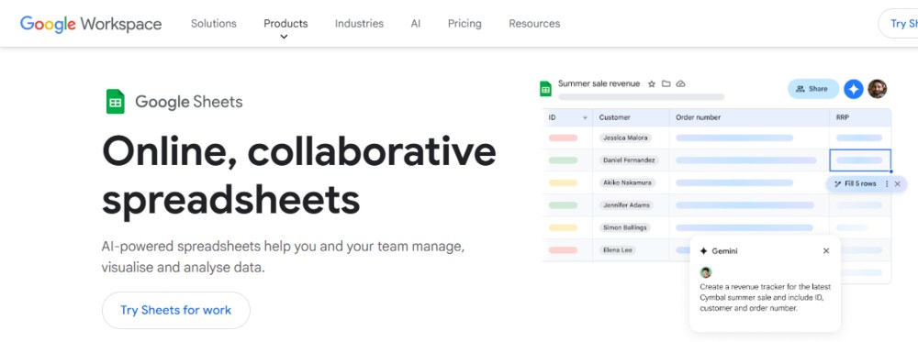
Task: Click the Google Sheets product title text
Action: pyautogui.click(x=188, y=102)
